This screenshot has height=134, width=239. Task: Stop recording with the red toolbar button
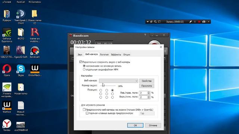point(199,22)
